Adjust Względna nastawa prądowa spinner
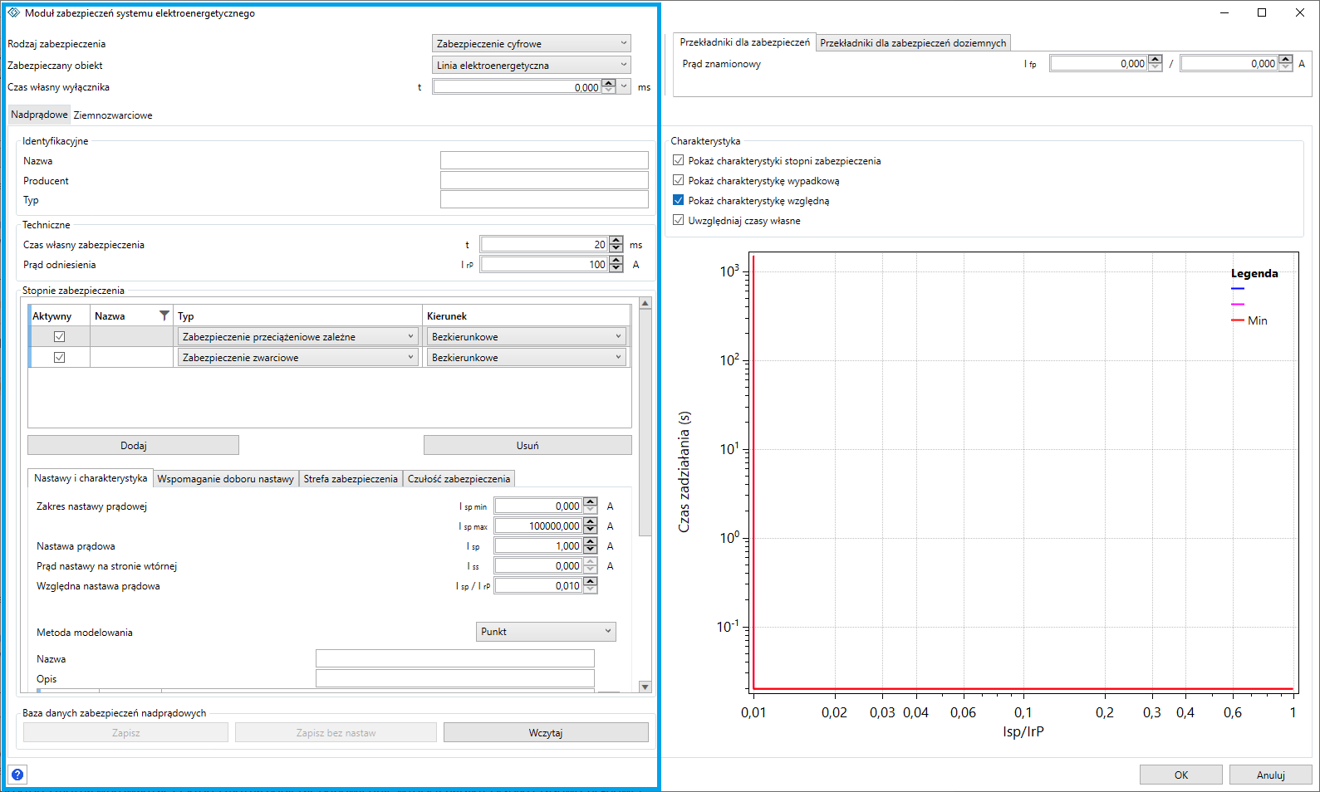Screen dimensions: 1320x792 pyautogui.click(x=590, y=585)
